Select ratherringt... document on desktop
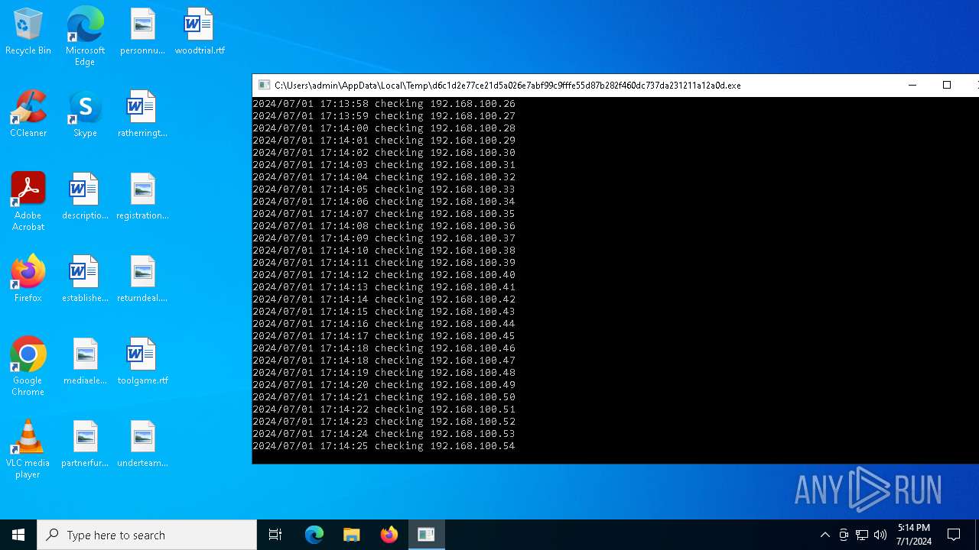Image resolution: width=979 pixels, height=550 pixels. (142, 115)
